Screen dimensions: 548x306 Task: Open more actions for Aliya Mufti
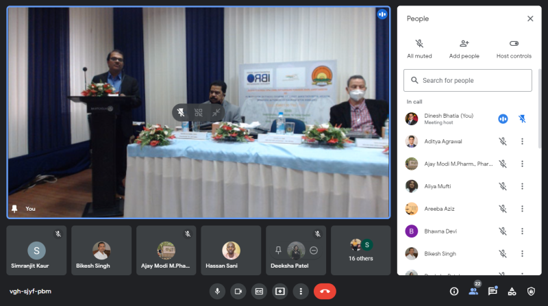pos(522,186)
